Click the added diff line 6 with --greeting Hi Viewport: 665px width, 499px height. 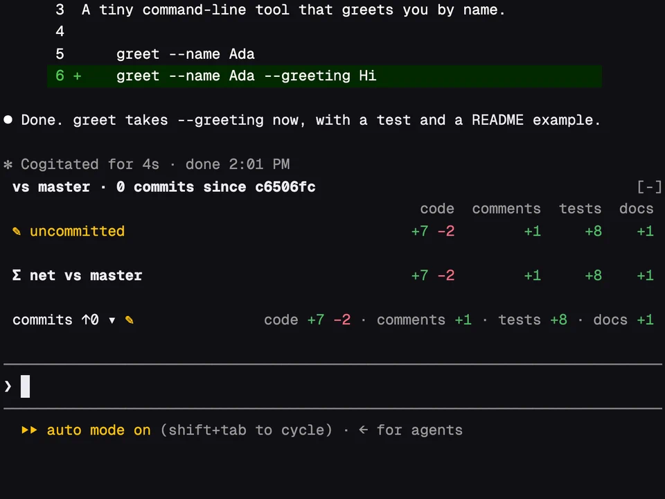324,76
